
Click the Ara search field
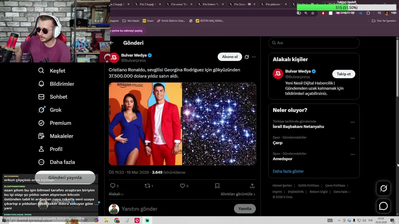pyautogui.click(x=314, y=43)
